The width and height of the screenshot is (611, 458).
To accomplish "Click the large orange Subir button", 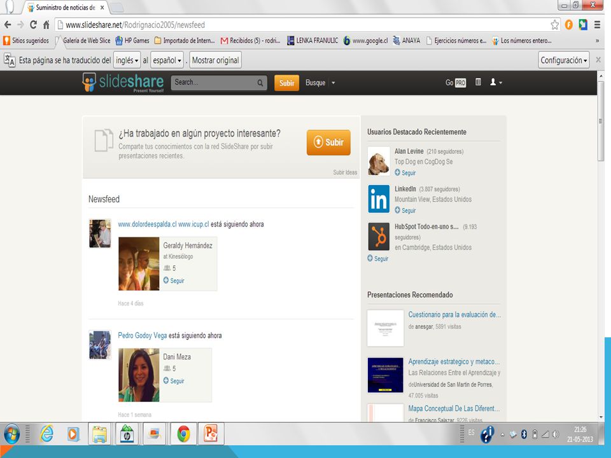I will click(x=328, y=142).
